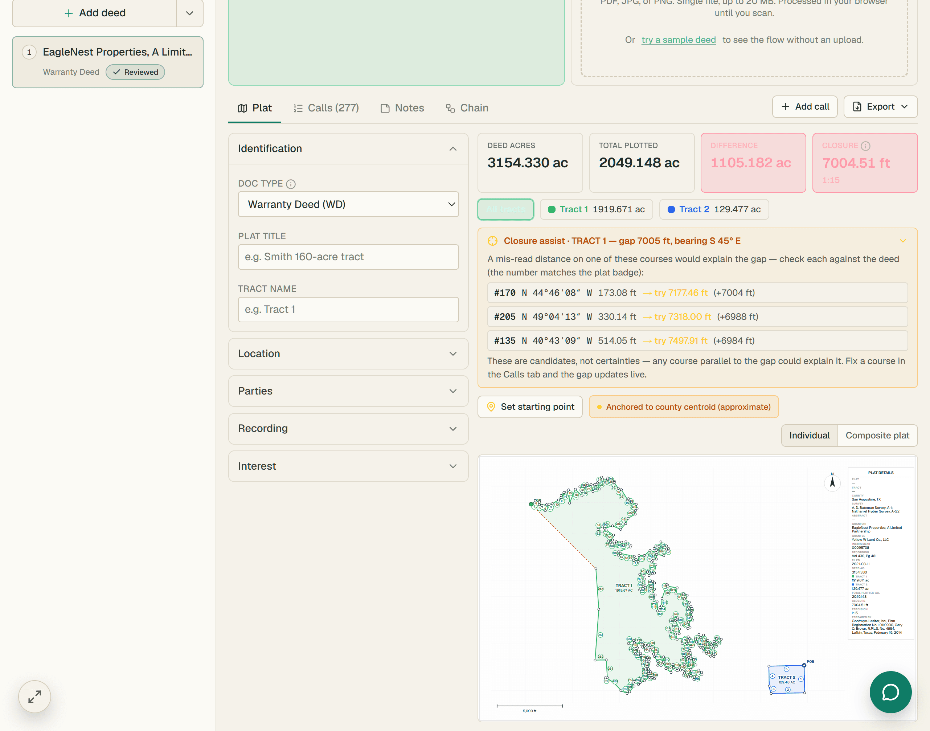Open the Notes tab

tap(402, 108)
